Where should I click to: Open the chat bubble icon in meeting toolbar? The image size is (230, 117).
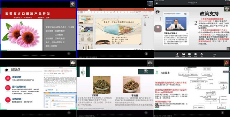195,54
